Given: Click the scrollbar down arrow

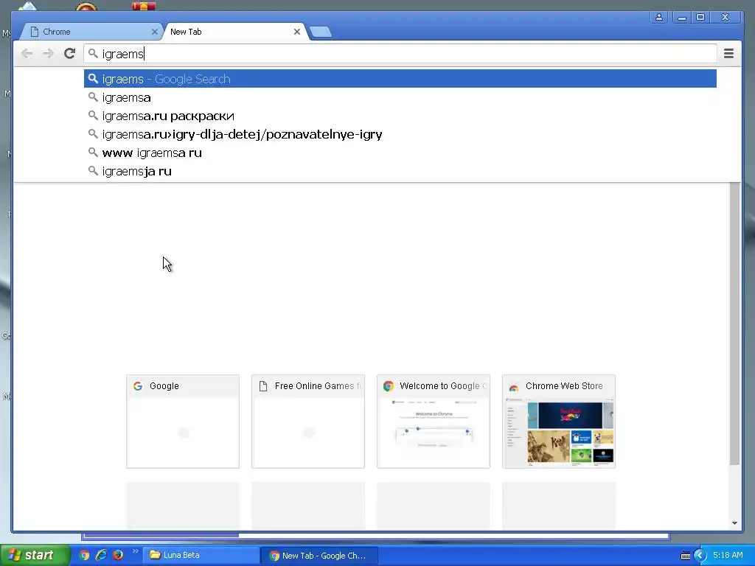Looking at the screenshot, I should [x=734, y=523].
